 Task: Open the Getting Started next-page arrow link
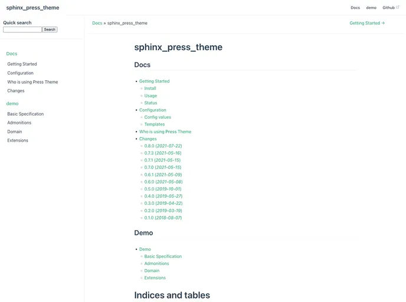tap(367, 23)
